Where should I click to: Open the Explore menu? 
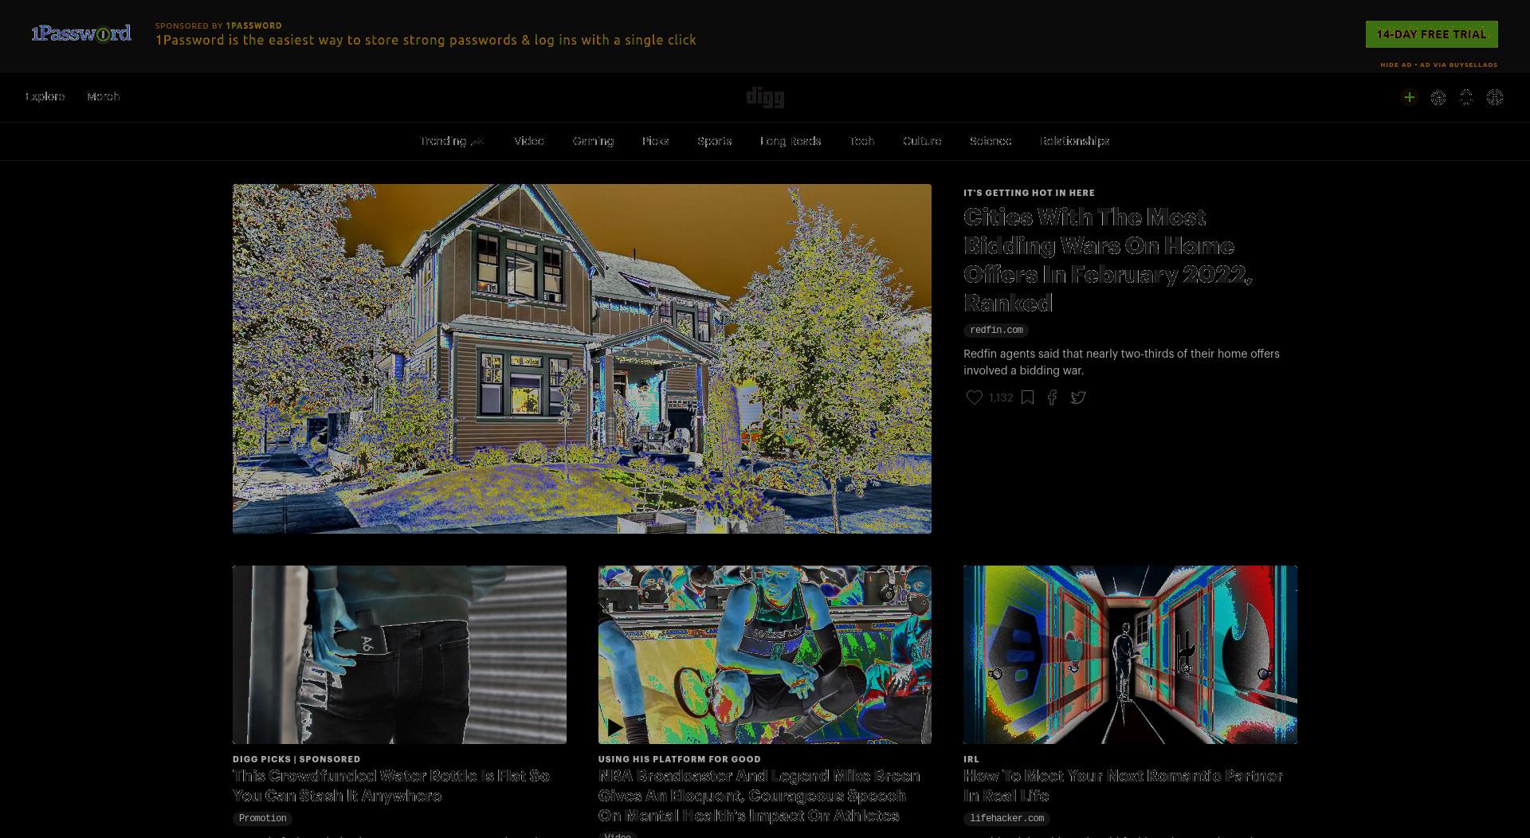tap(45, 96)
